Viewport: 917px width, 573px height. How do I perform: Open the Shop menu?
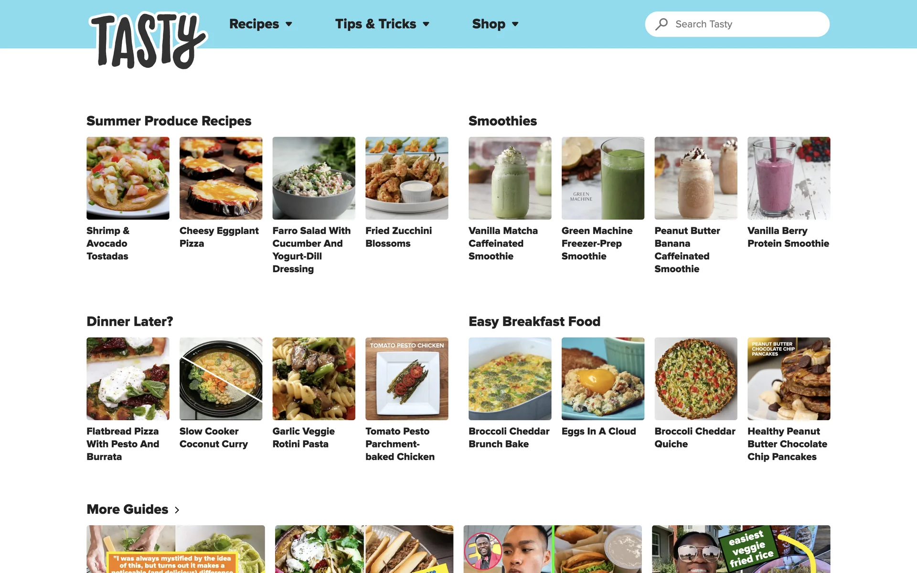pos(489,24)
